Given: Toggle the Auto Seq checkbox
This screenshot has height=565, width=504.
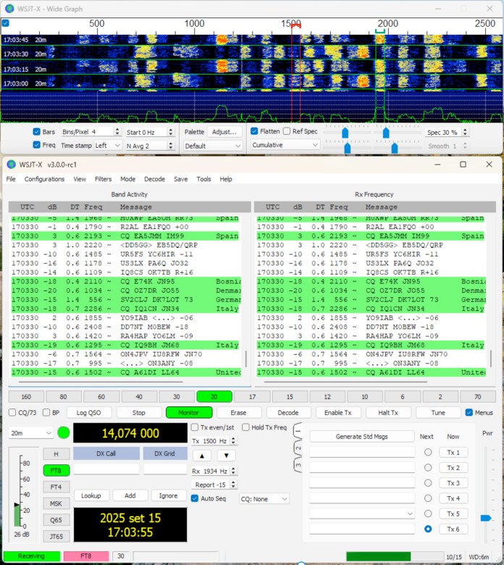Looking at the screenshot, I should pos(195,498).
